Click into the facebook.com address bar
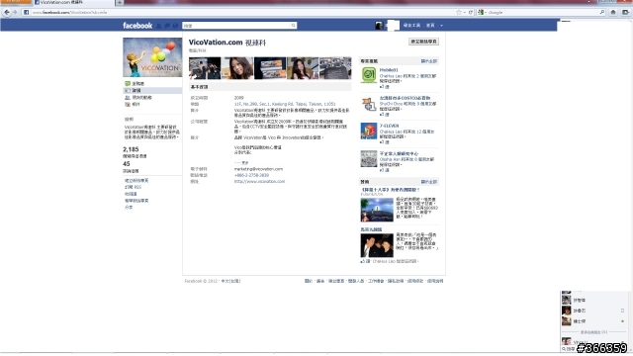Viewport: 633px width, 356px height. (242, 12)
